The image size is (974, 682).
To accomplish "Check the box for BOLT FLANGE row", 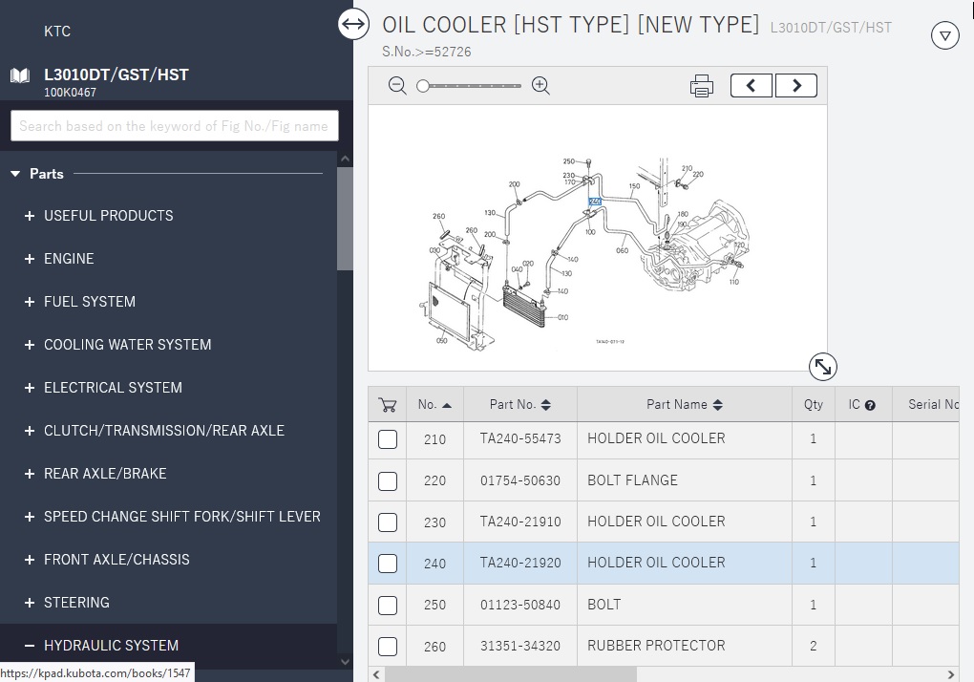I will click(x=388, y=480).
